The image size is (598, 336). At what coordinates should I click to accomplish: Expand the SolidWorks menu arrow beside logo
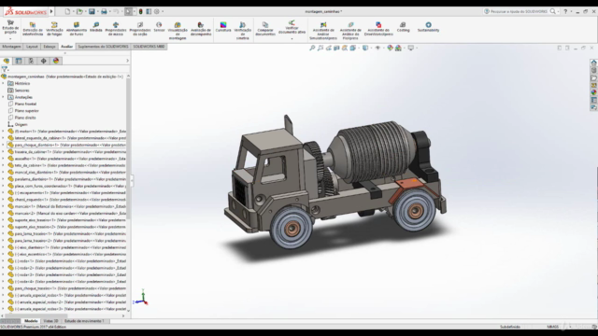click(x=51, y=11)
